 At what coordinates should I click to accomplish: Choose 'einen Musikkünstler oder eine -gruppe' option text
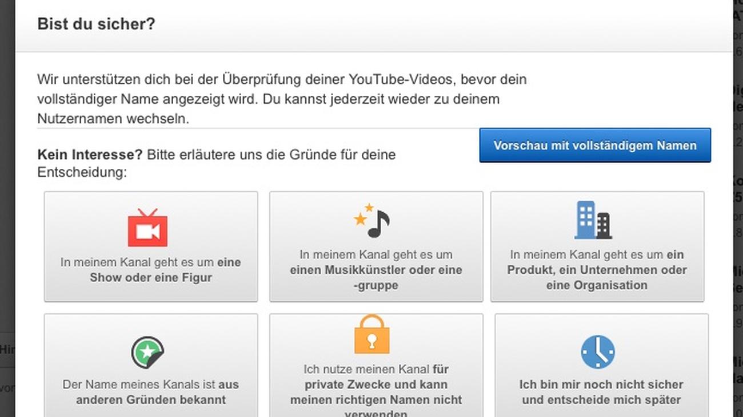point(376,270)
